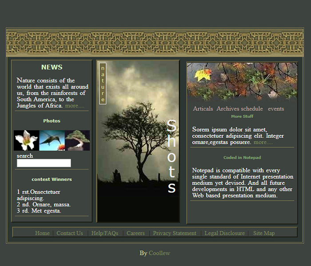Select the schedule menu item

[x=252, y=109]
